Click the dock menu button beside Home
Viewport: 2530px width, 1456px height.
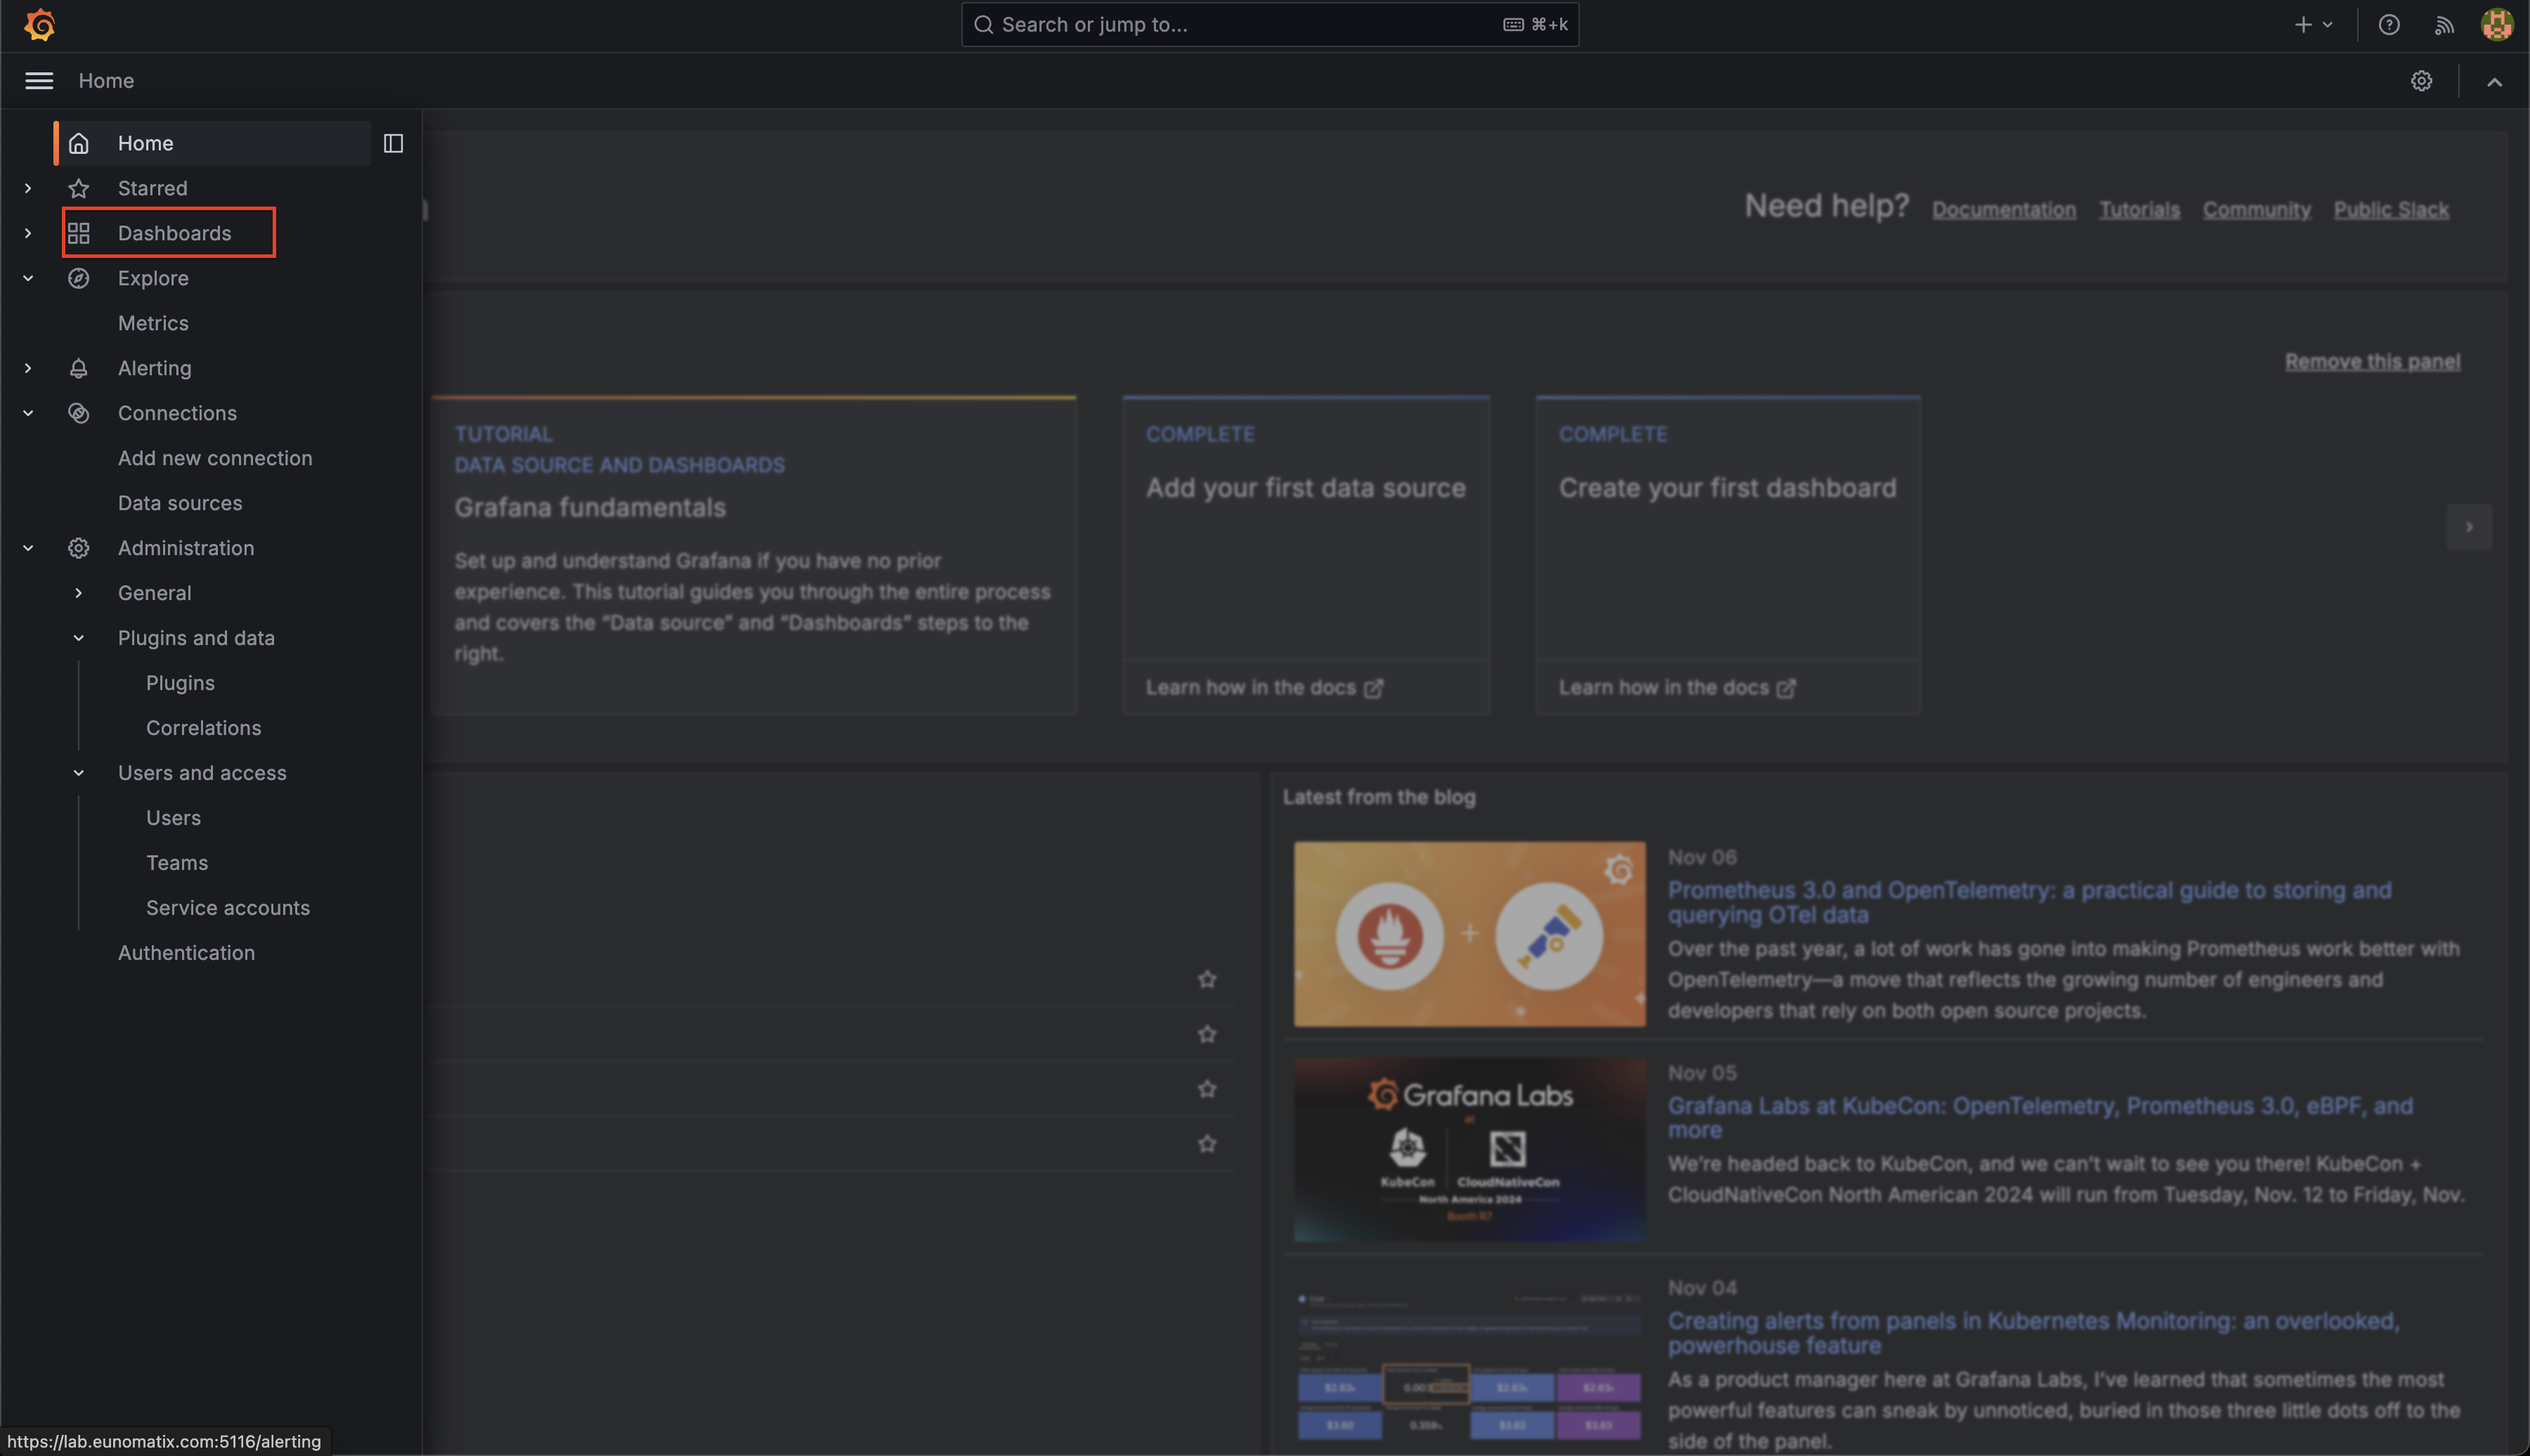tap(392, 143)
